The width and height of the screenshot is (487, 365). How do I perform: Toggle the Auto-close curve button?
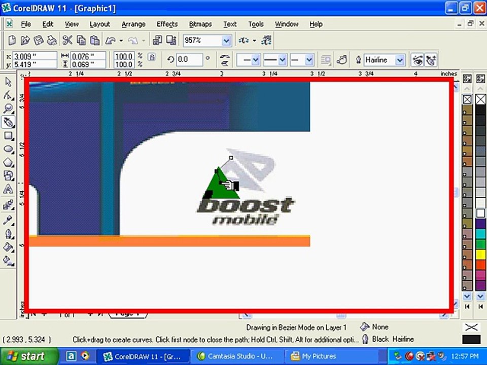point(341,60)
